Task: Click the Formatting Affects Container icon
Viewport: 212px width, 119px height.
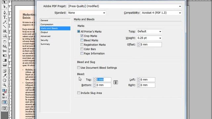Action: coord(3,98)
